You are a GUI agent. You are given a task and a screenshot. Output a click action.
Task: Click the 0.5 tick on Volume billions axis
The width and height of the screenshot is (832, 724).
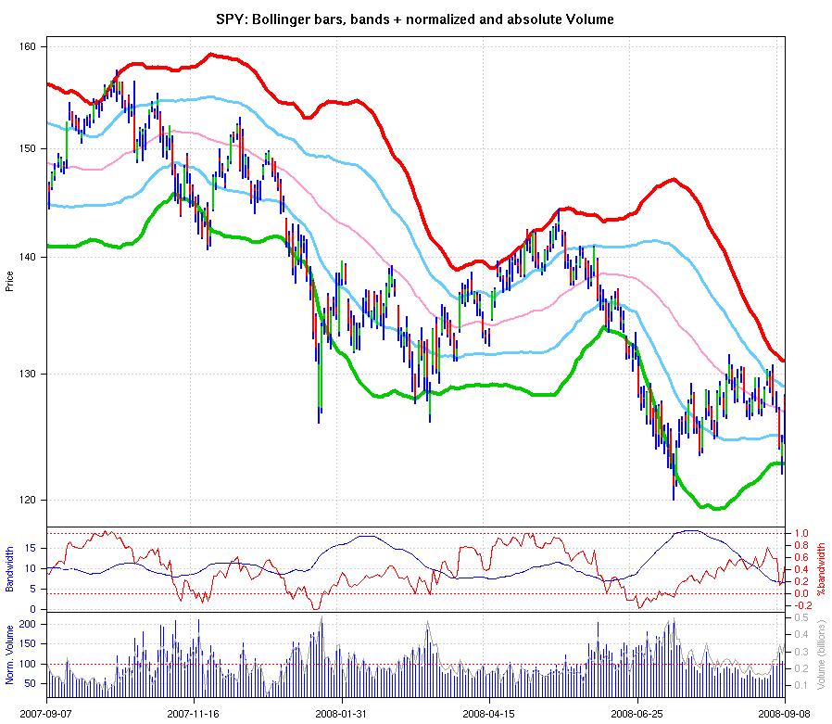[x=799, y=617]
